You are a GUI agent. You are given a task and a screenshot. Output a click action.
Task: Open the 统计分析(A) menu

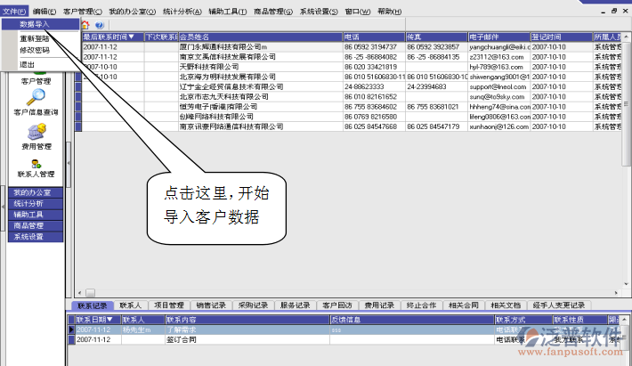pyautogui.click(x=182, y=12)
